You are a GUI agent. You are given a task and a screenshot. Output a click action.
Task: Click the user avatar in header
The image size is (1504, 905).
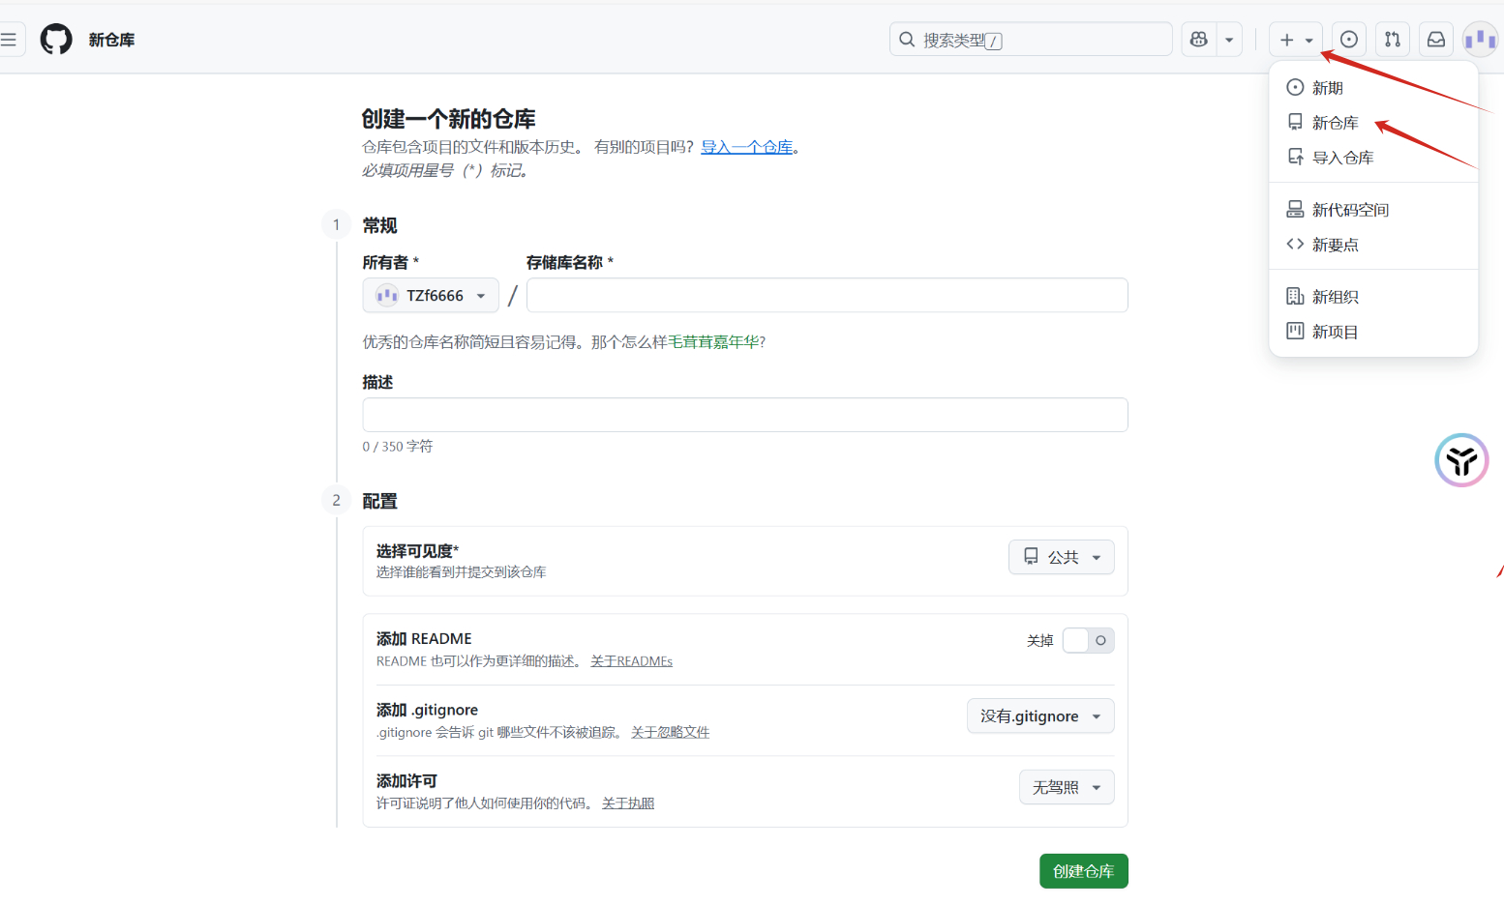(x=1480, y=40)
